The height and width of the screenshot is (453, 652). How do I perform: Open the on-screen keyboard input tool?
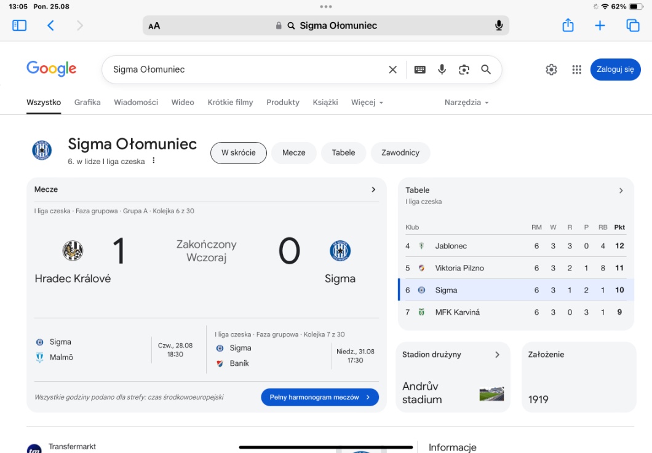[419, 69]
